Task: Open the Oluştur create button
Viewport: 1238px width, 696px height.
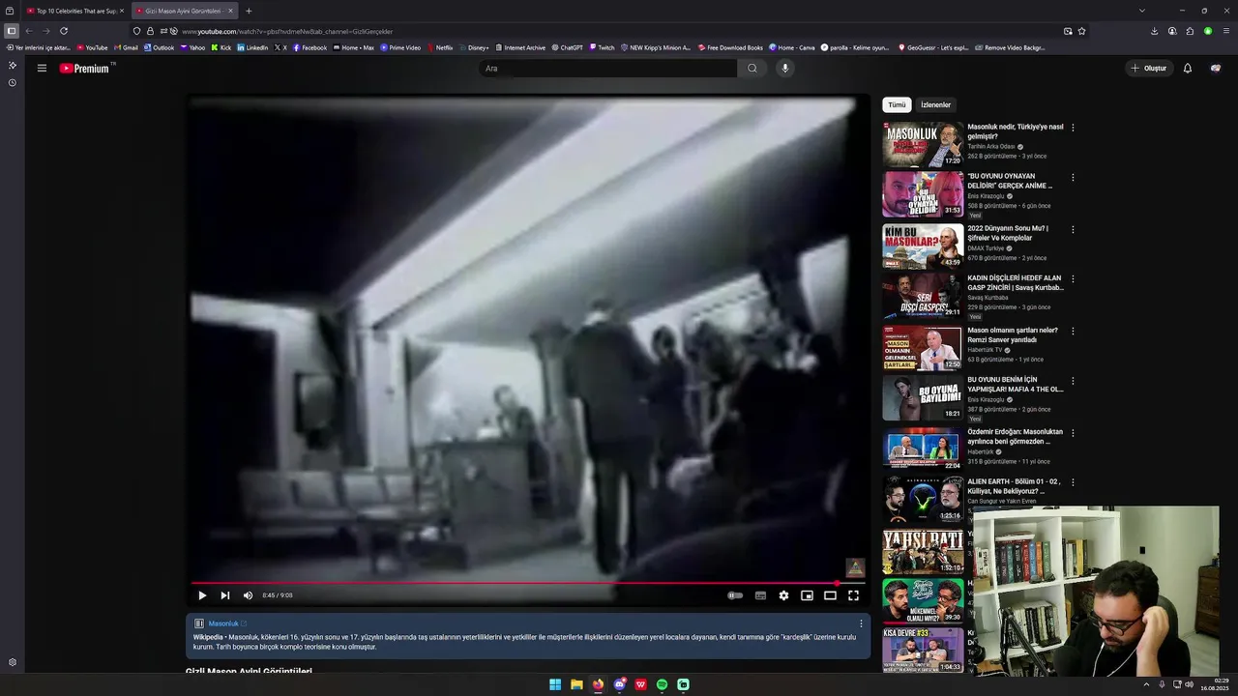Action: tap(1149, 69)
